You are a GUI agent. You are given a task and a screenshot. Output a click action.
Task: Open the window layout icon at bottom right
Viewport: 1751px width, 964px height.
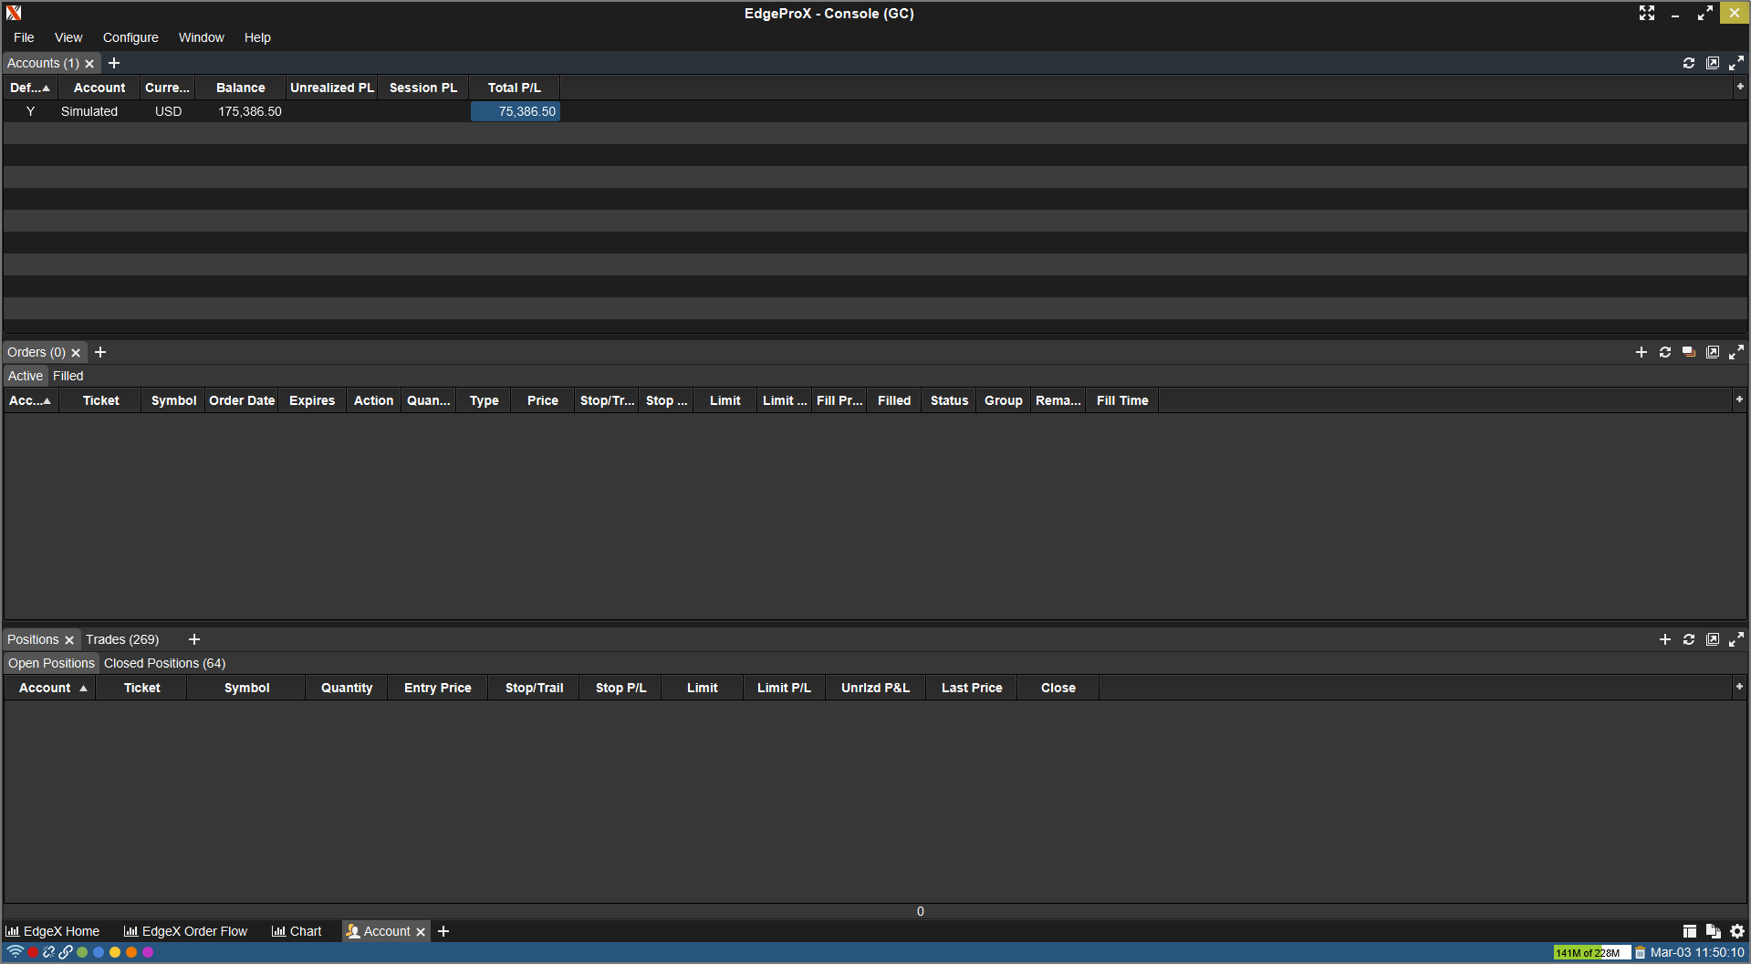pyautogui.click(x=1690, y=931)
